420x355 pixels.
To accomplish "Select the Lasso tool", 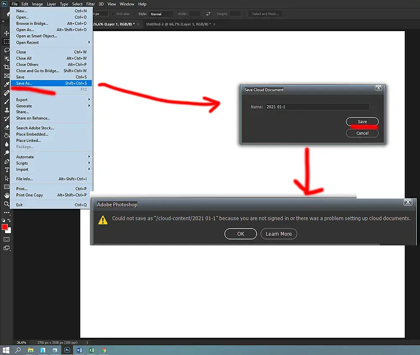I will [x=6, y=50].
